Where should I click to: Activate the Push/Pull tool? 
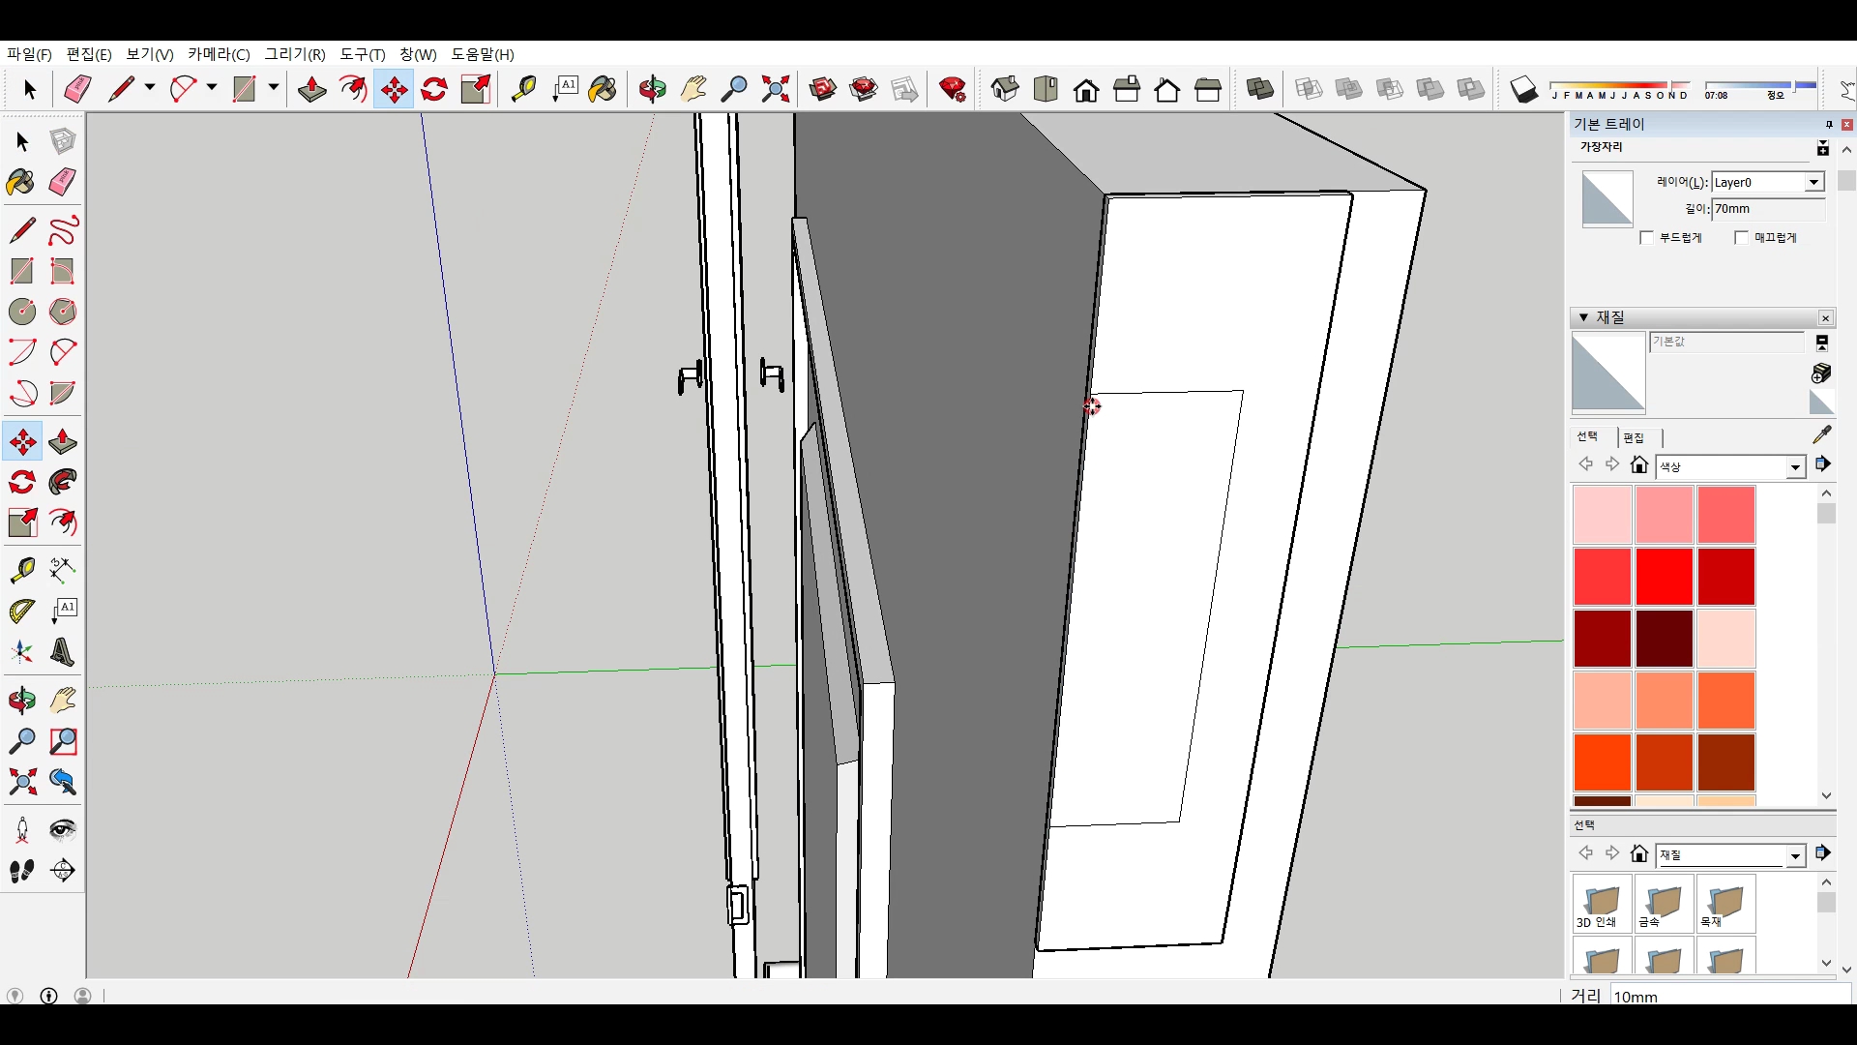(62, 442)
